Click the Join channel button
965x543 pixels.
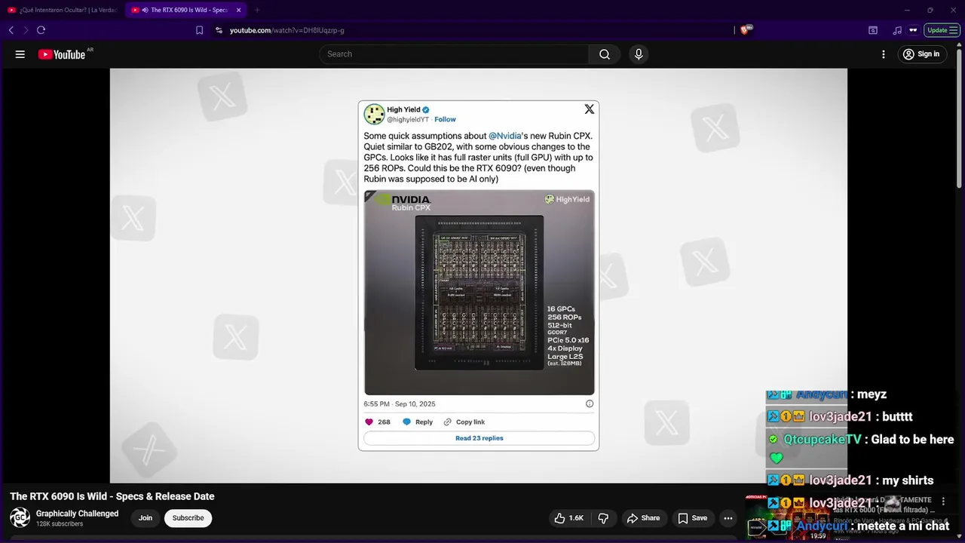(x=146, y=518)
